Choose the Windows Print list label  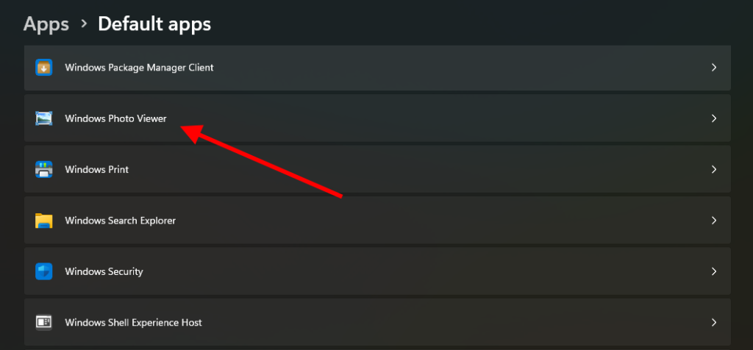[96, 169]
